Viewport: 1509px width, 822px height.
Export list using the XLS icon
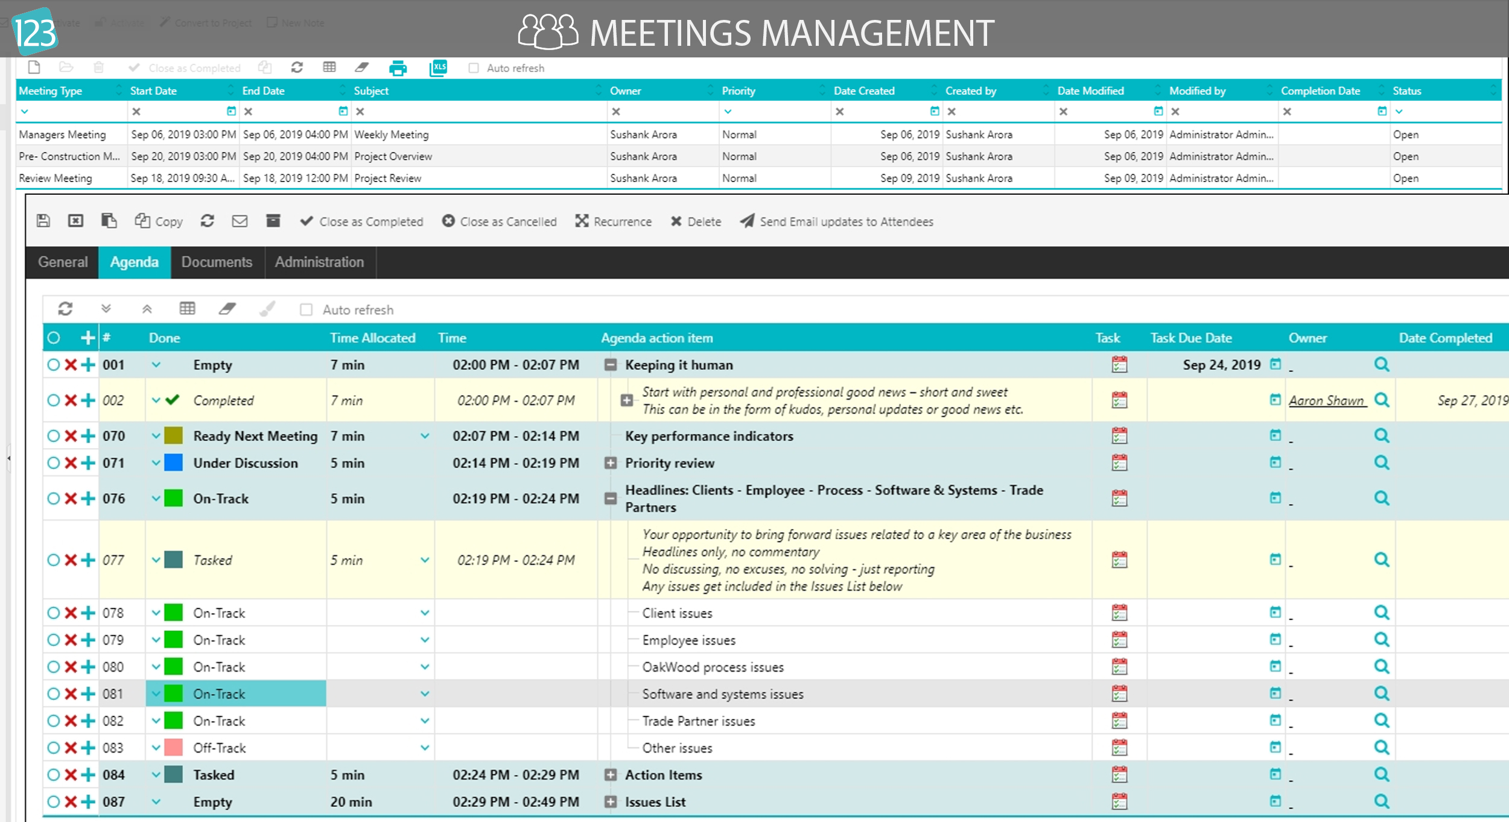(x=439, y=68)
